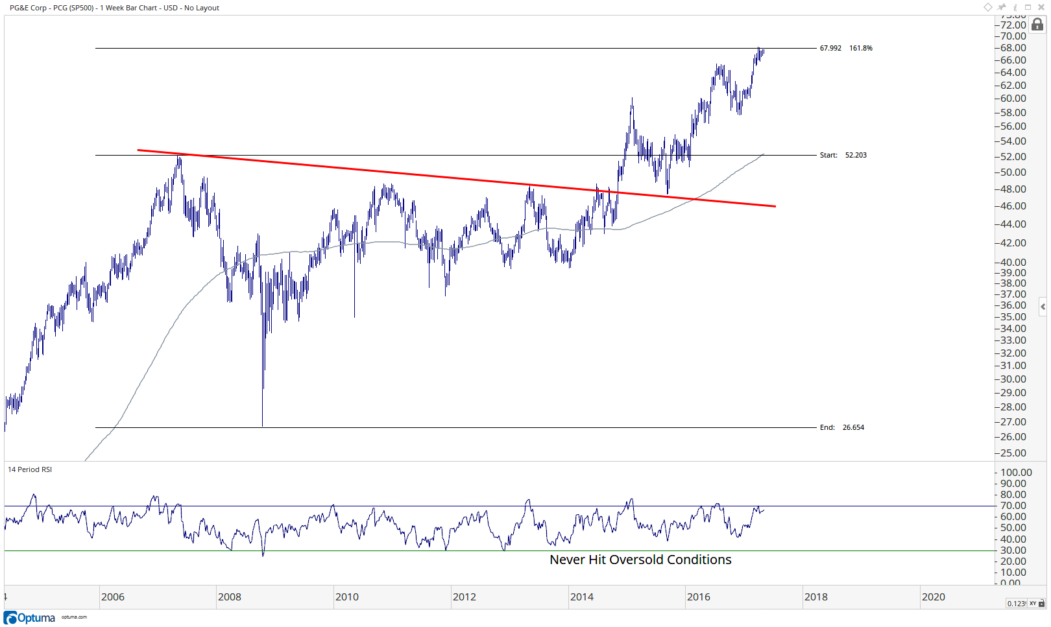Click the 2008 date axis label
The width and height of the screenshot is (1051, 627).
coord(230,597)
